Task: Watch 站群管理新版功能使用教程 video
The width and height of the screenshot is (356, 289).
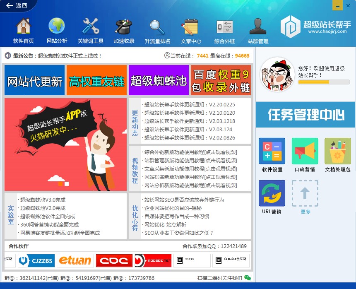Action: (x=190, y=161)
